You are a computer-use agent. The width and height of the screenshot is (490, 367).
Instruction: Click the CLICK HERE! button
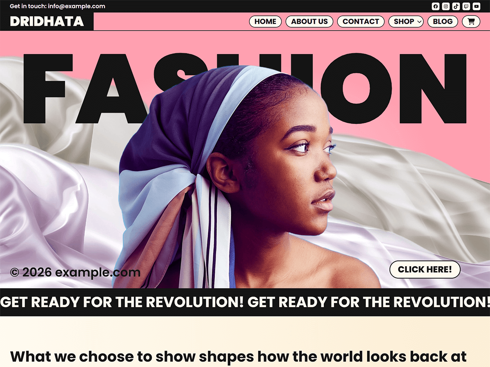pos(425,270)
